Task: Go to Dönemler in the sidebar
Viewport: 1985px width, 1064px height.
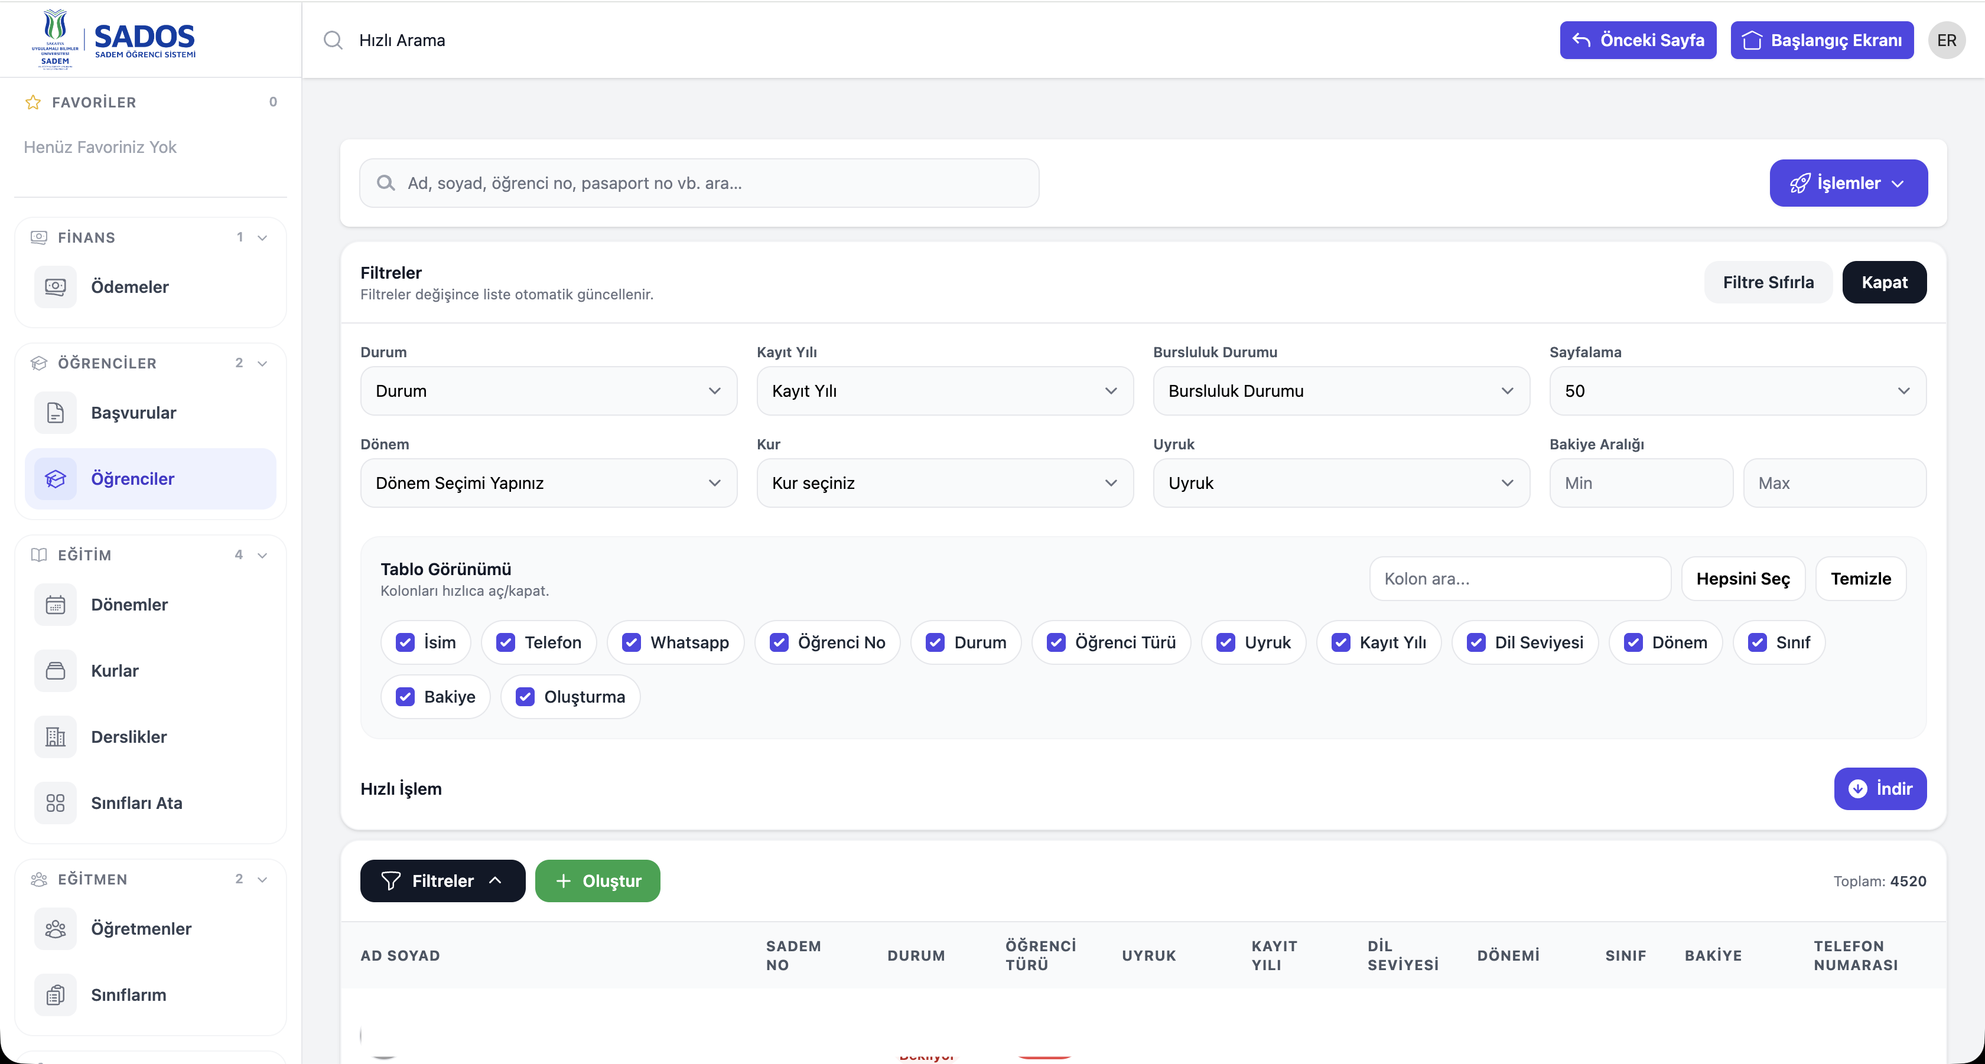Action: pos(150,605)
